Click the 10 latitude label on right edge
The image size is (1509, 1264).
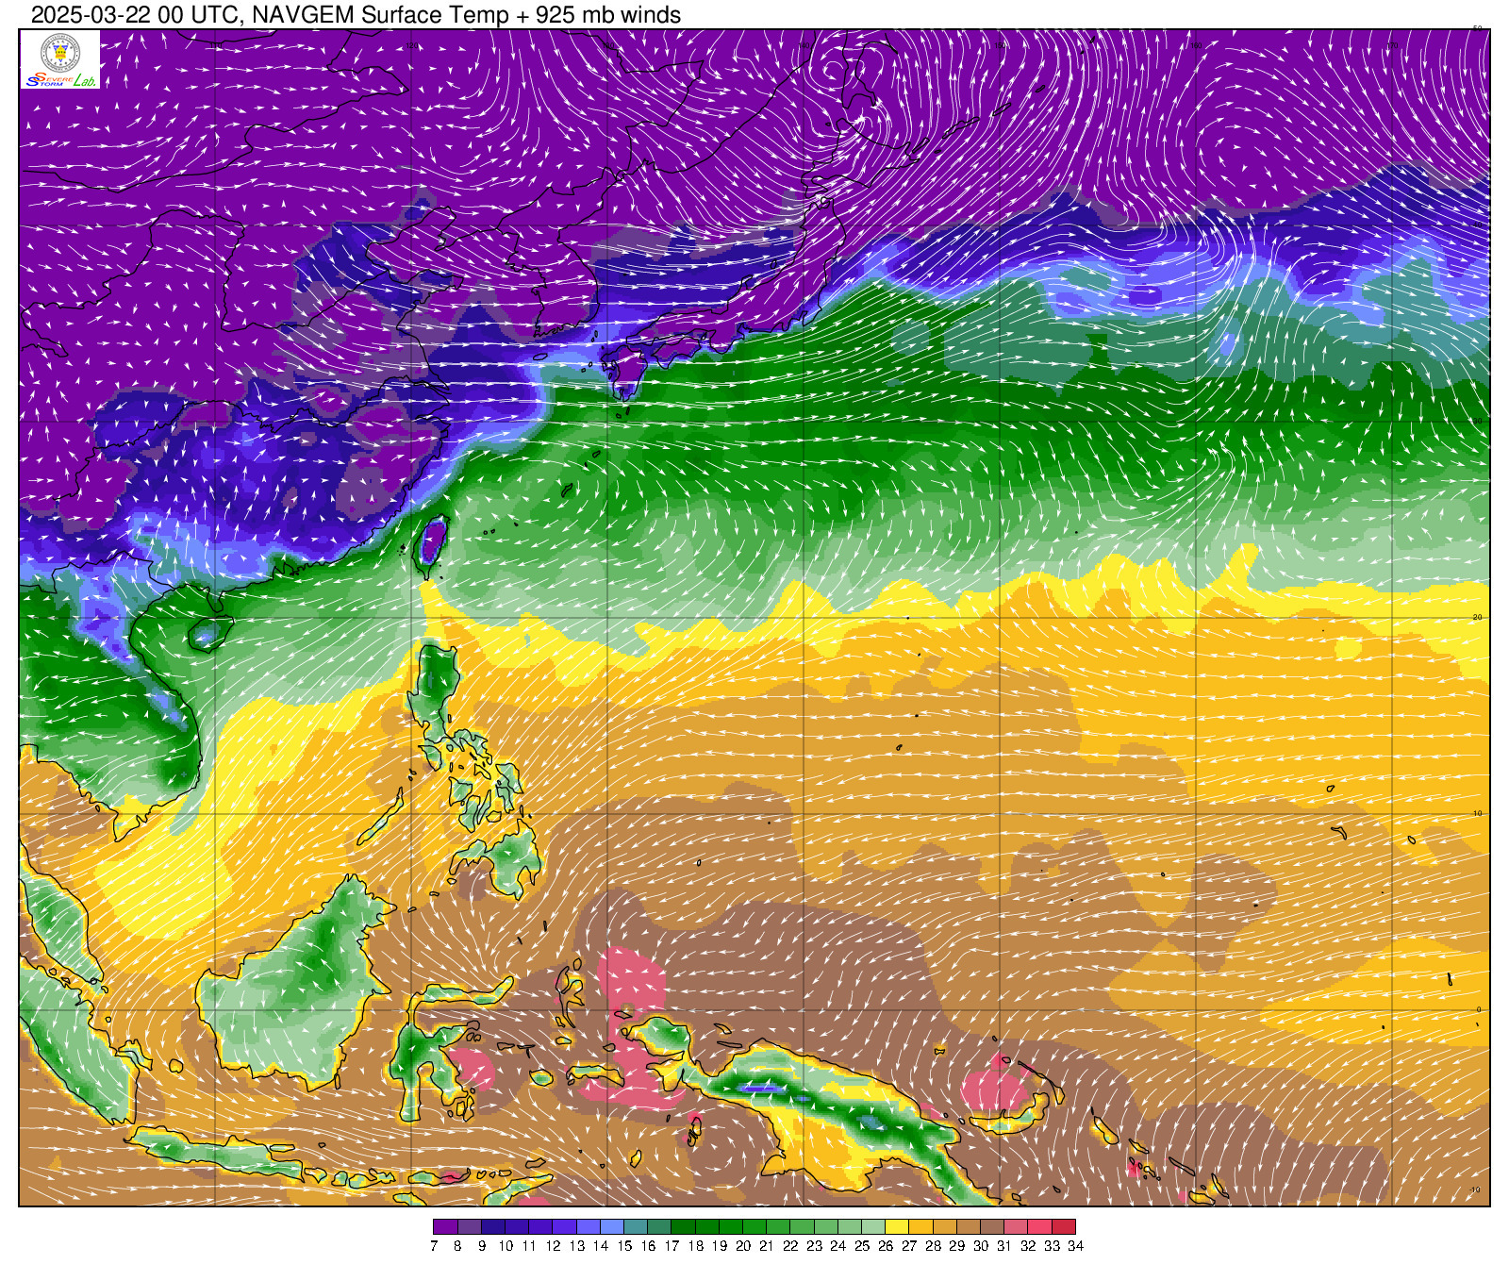tap(1477, 813)
